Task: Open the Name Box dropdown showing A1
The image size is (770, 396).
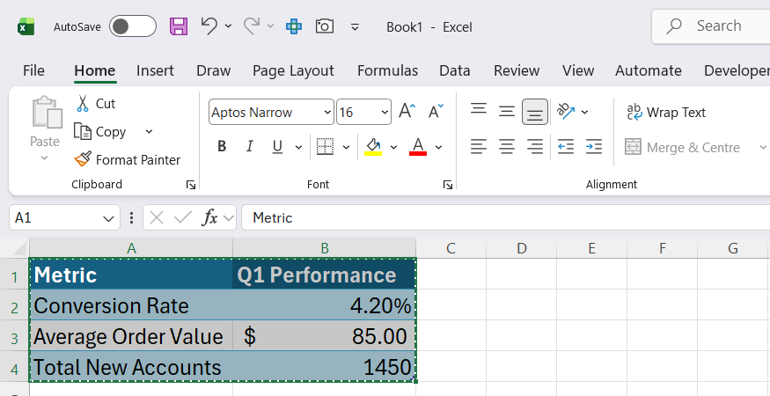Action: [108, 218]
